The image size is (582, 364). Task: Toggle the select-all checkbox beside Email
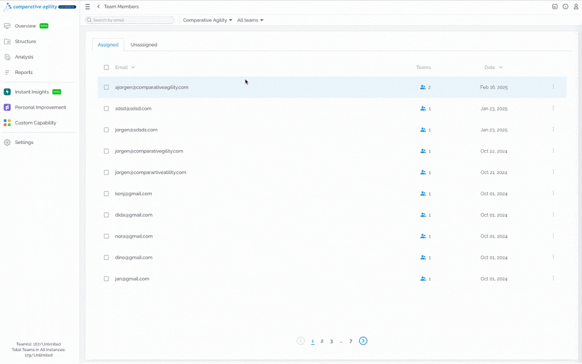pyautogui.click(x=106, y=67)
